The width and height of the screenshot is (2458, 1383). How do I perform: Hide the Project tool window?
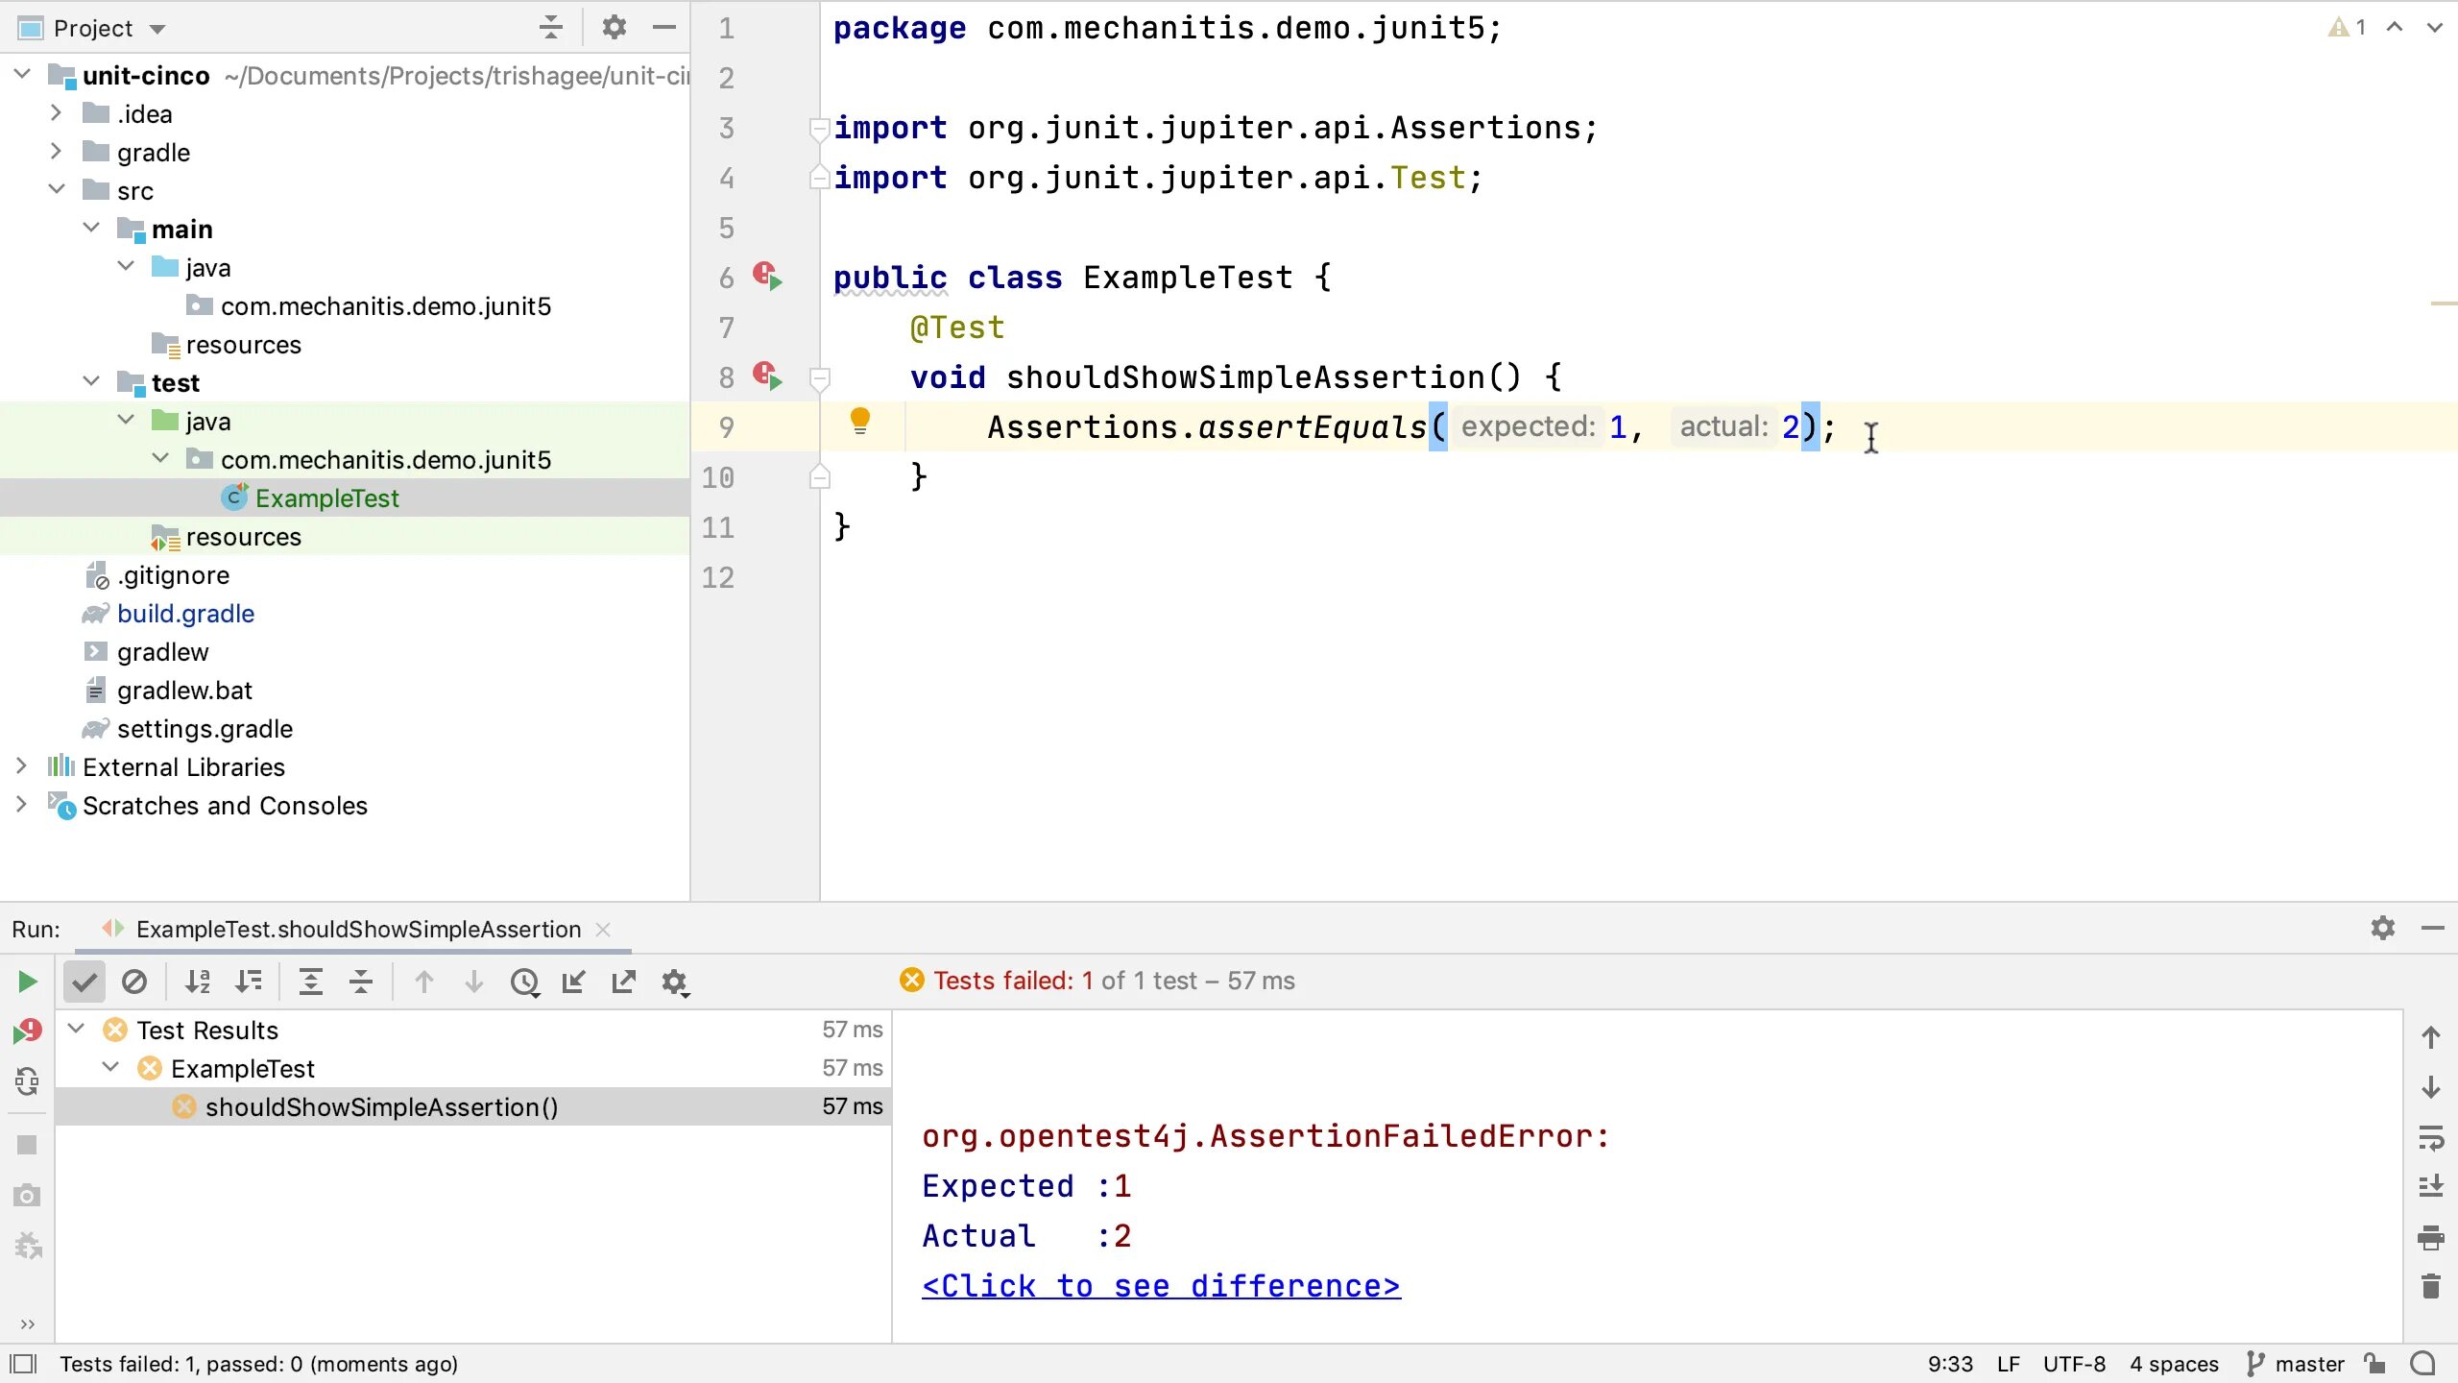(664, 27)
